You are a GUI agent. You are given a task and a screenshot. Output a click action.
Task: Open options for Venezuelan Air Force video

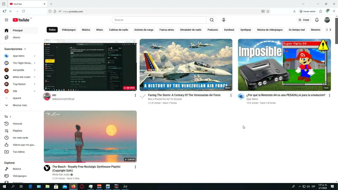pos(231,95)
